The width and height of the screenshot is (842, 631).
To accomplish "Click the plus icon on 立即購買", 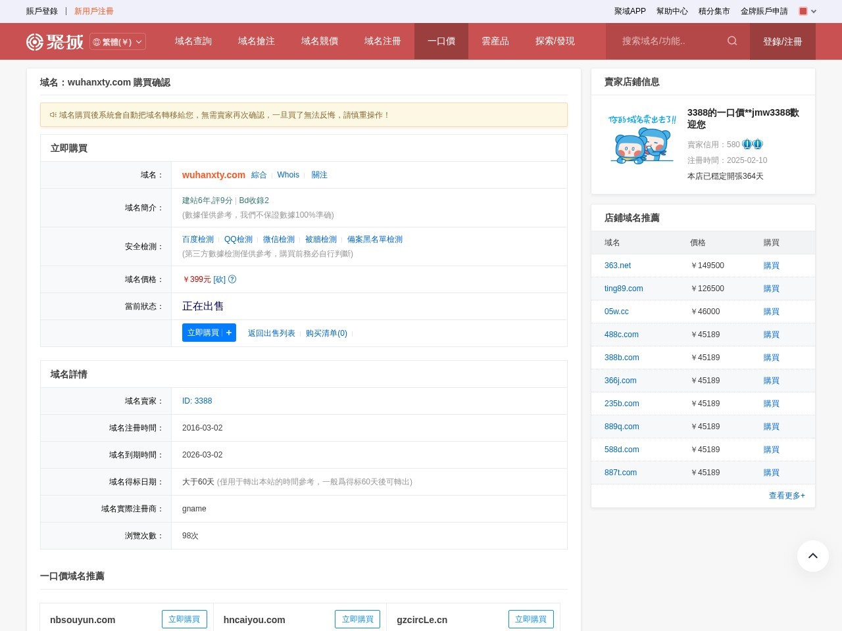I will click(x=229, y=333).
